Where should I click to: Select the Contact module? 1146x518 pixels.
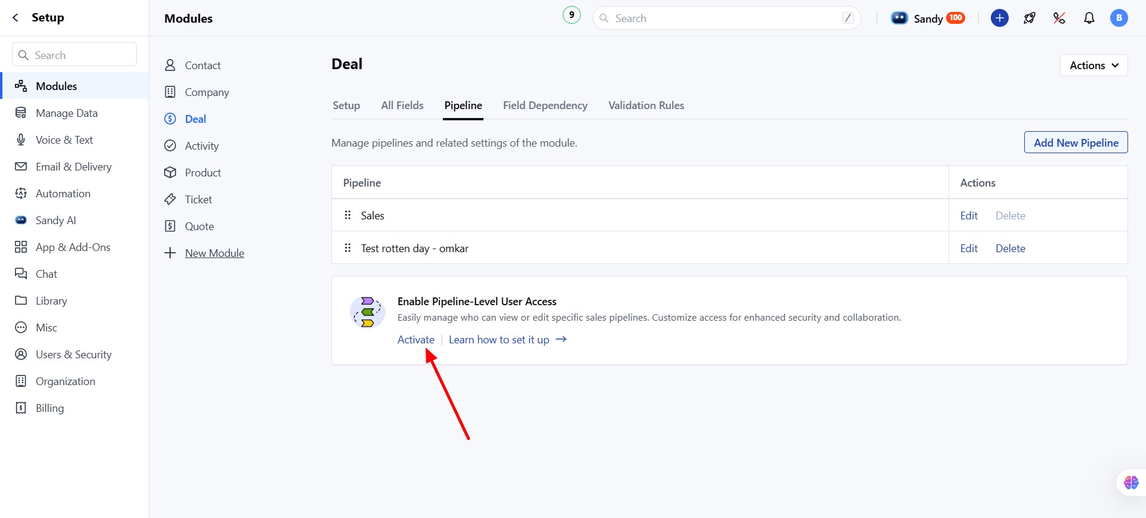[x=202, y=65]
